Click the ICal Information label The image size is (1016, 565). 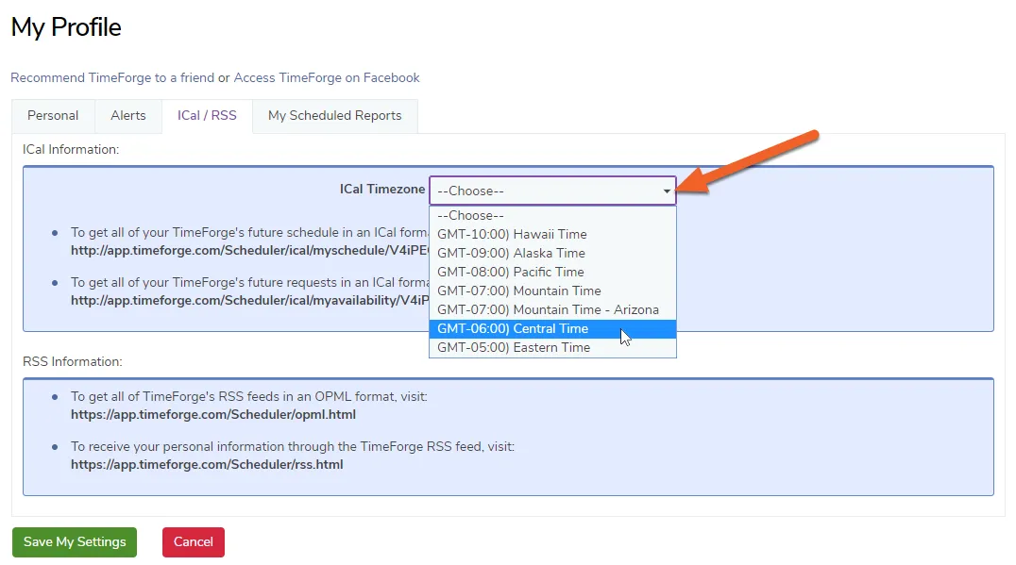(x=71, y=149)
